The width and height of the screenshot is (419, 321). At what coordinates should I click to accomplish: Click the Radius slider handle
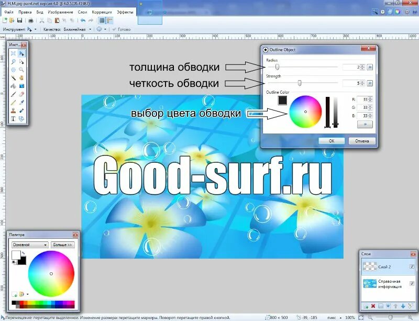click(278, 67)
